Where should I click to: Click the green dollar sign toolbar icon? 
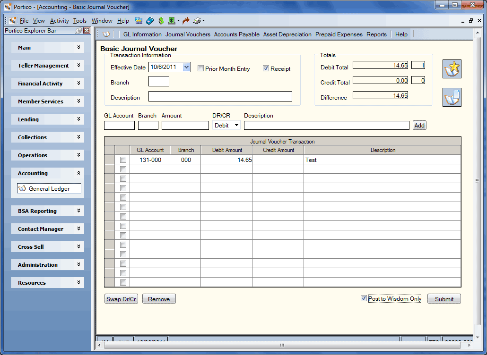coord(161,21)
